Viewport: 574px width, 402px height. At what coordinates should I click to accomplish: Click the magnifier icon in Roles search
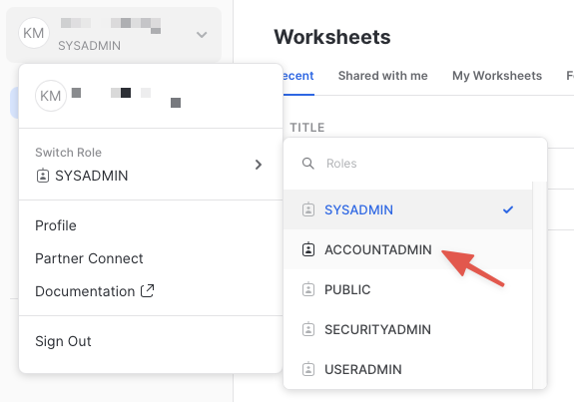coord(308,164)
